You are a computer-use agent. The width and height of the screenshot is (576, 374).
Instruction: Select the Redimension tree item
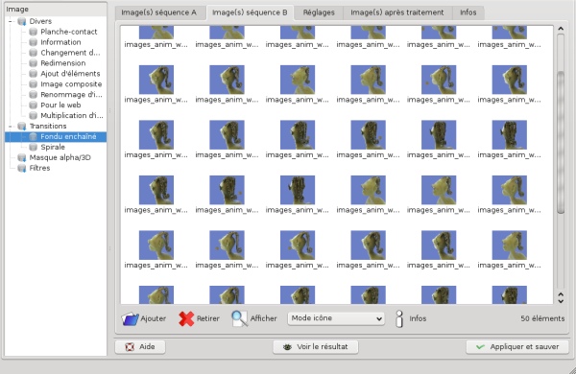[x=62, y=63]
